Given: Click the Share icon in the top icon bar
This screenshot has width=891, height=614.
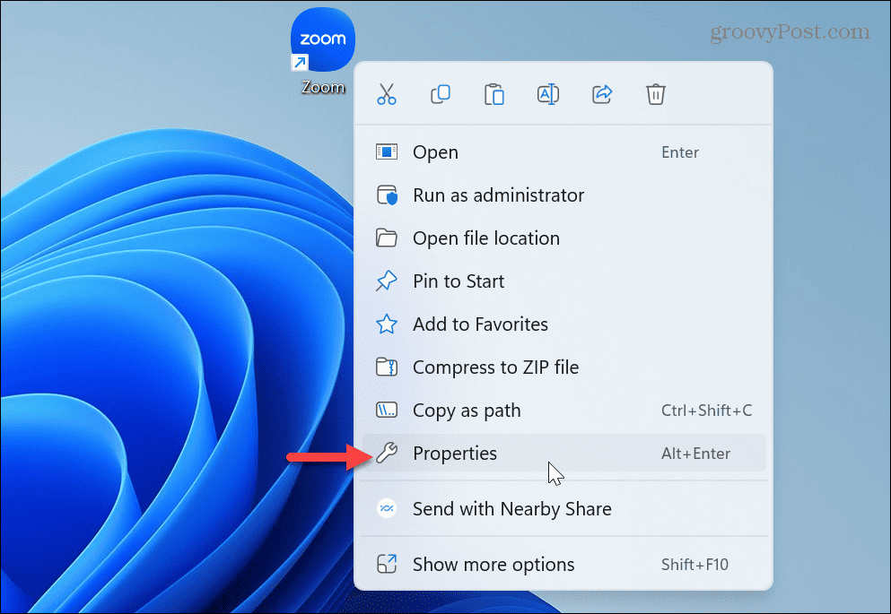Looking at the screenshot, I should coord(602,93).
